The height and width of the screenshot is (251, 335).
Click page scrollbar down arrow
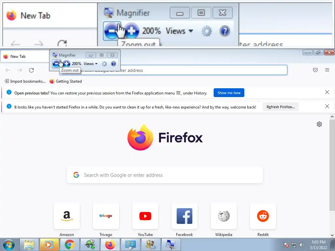pos(332,235)
